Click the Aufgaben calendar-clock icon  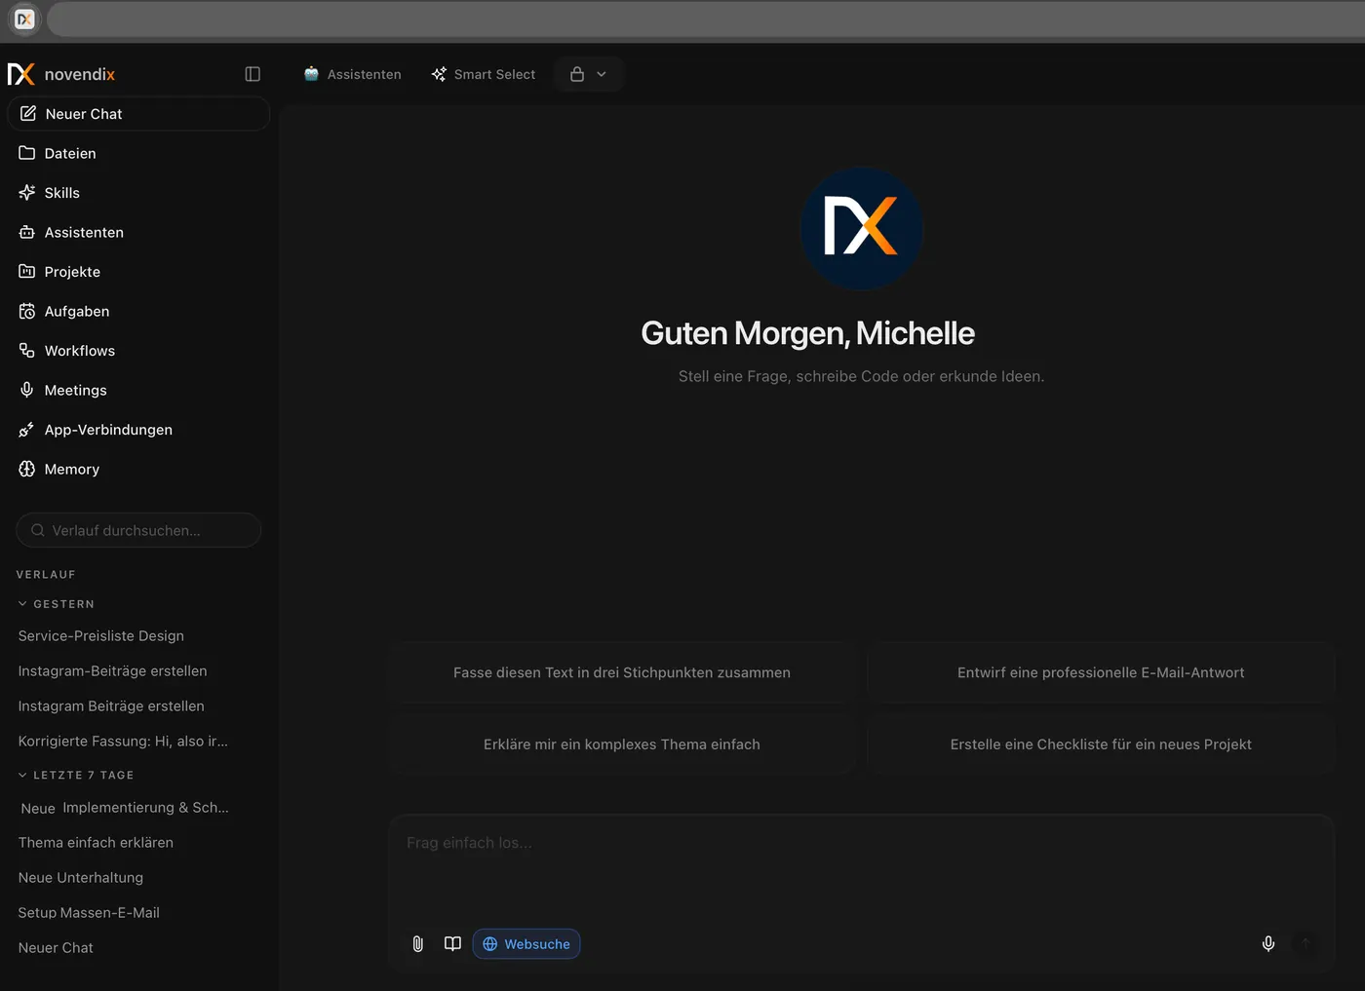point(27,311)
